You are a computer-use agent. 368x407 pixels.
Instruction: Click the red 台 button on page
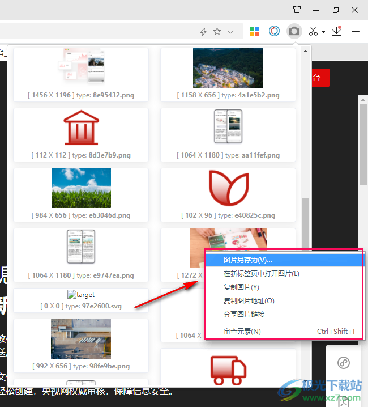[x=320, y=77]
